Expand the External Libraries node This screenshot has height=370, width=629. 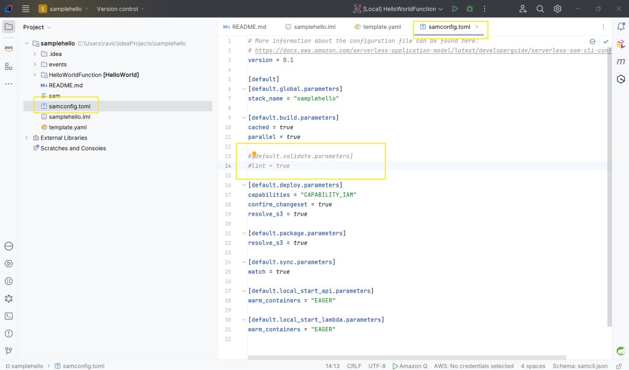pyautogui.click(x=26, y=138)
